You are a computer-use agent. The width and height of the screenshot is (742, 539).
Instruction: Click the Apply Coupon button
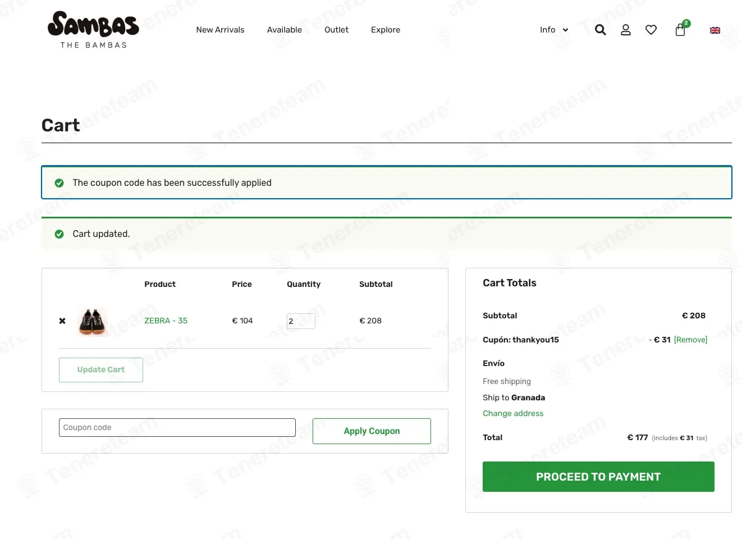[x=372, y=431]
